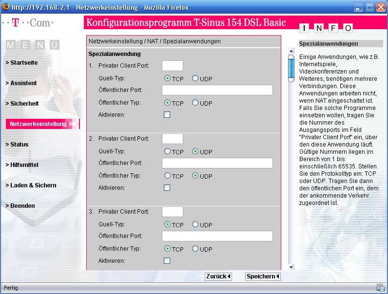388x294 pixels.
Task: Click Privater Client Port field of entry 1
Action: tap(173, 66)
